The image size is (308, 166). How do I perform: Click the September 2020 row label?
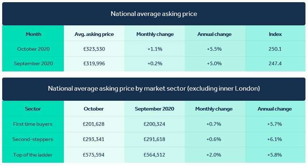33,63
